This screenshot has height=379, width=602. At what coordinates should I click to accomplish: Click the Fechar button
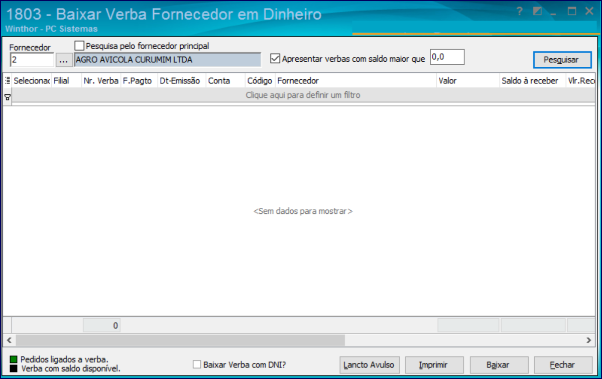coord(563,365)
